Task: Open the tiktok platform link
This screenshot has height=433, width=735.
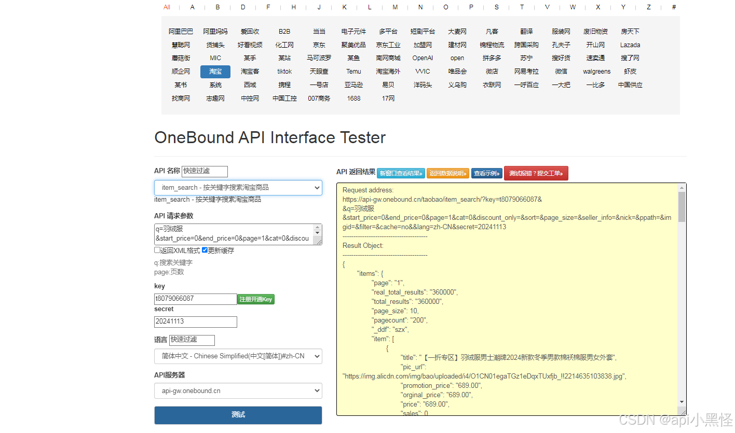Action: (x=284, y=72)
